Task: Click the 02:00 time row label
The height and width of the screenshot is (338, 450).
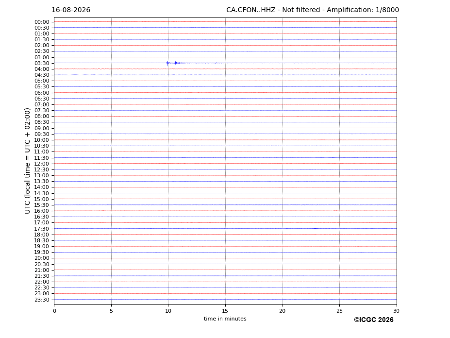Action: click(42, 45)
